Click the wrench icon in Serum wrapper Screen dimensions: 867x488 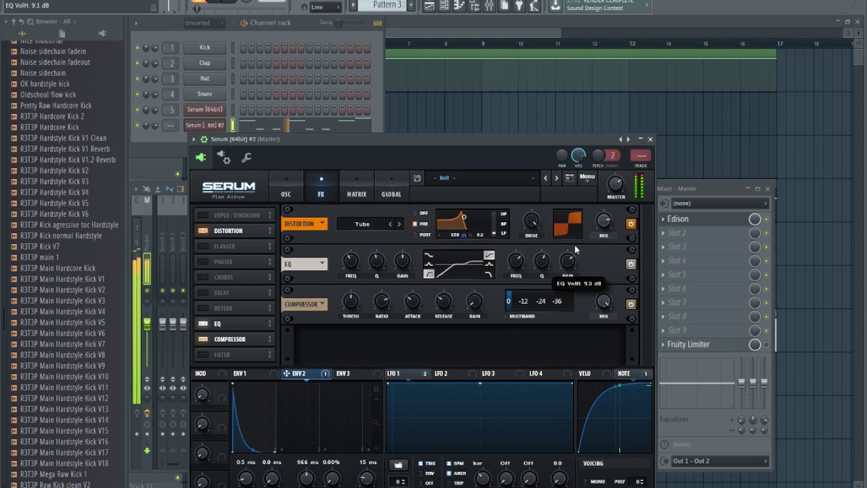tap(247, 157)
